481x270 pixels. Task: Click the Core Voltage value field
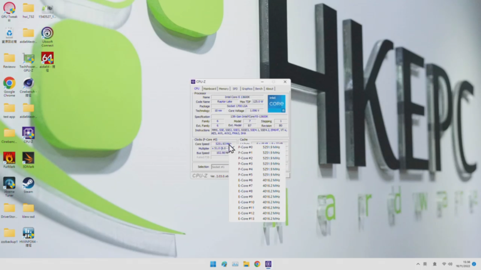254,111
